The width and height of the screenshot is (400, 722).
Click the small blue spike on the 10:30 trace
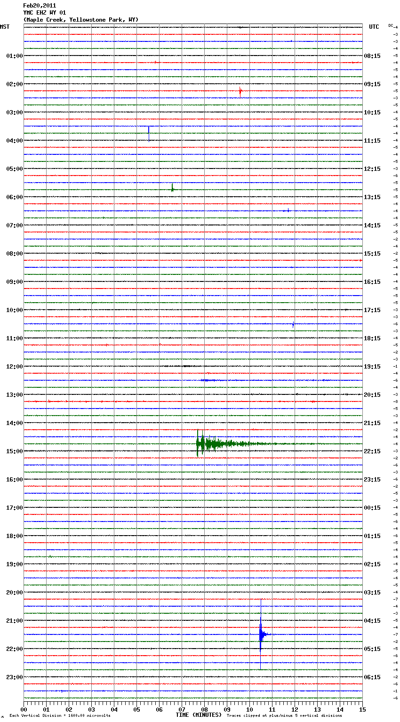tap(293, 324)
